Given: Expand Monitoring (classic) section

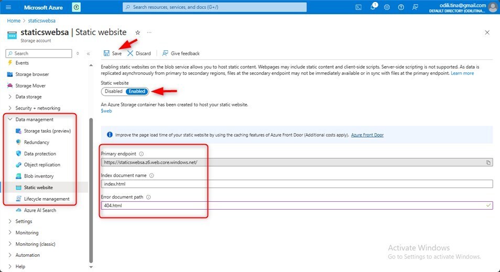Looking at the screenshot, I should 10,244.
